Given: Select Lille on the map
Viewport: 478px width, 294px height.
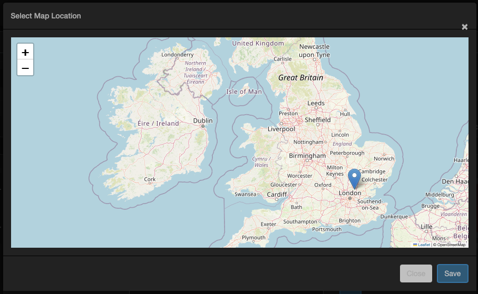Looking at the screenshot, I should click(x=426, y=227).
